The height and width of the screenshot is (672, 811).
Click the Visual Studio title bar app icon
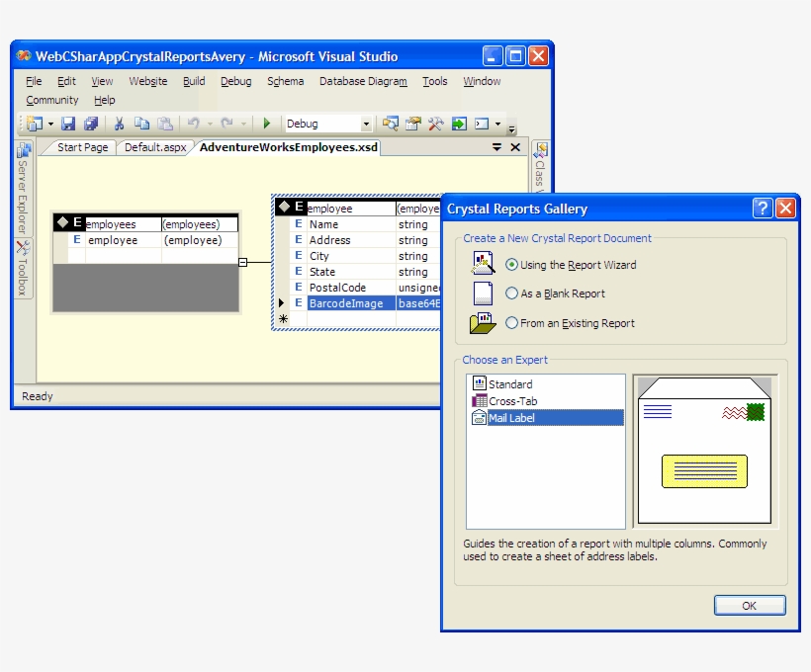coord(24,55)
